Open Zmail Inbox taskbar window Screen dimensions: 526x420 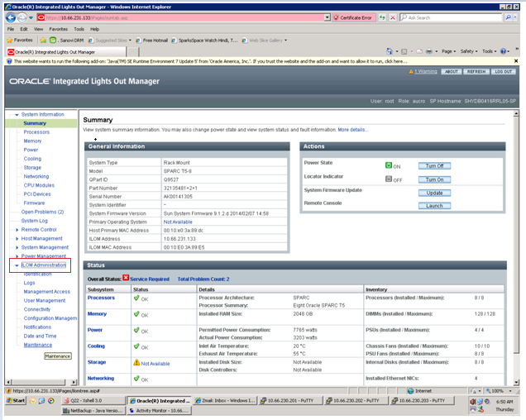tap(225, 400)
